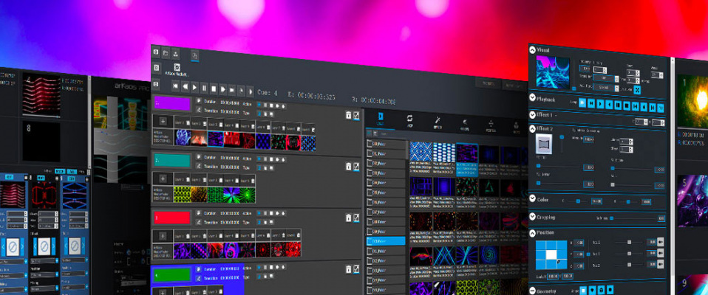Viewport: 708px width, 295px height.
Task: Click the export/upload icon in top toolbar
Action: tap(175, 53)
